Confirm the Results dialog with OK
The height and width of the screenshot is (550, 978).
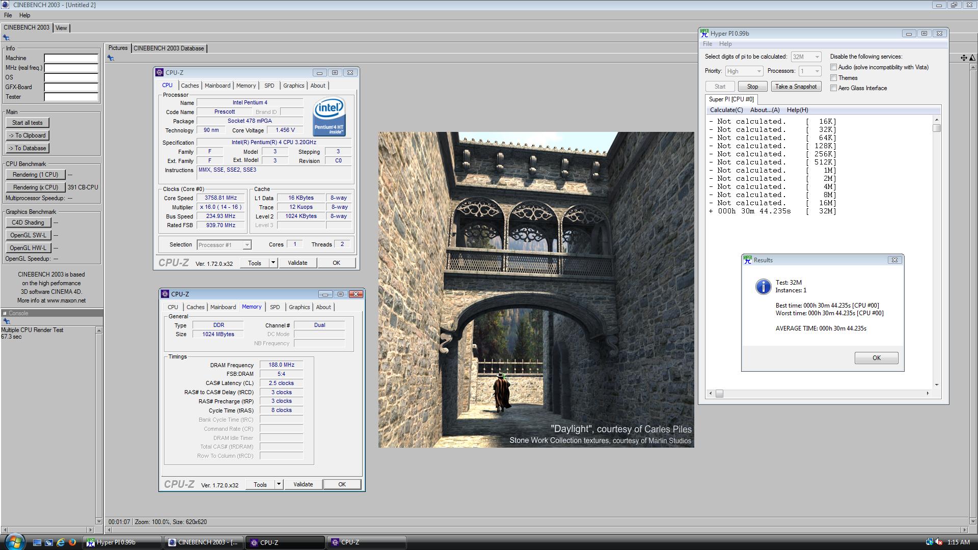(876, 358)
